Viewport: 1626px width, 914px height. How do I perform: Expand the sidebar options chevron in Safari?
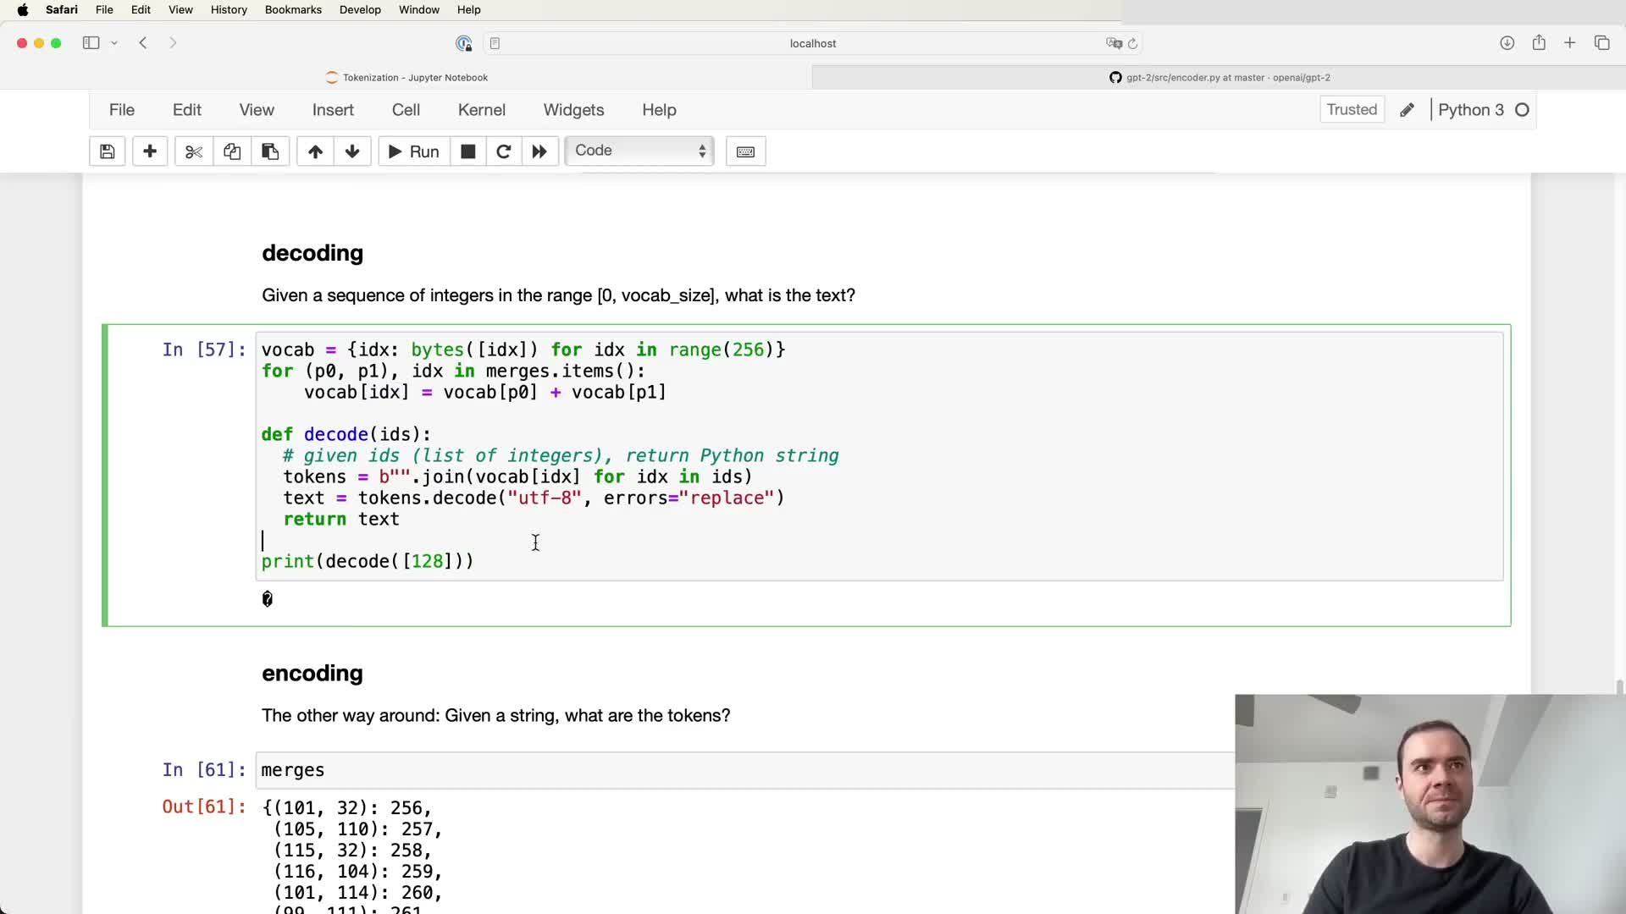114,43
